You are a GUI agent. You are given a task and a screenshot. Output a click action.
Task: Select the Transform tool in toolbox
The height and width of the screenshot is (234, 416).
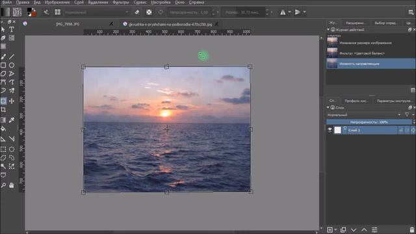(x=3, y=101)
